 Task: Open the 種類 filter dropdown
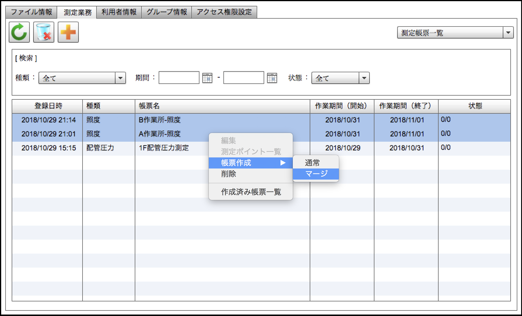coord(120,78)
